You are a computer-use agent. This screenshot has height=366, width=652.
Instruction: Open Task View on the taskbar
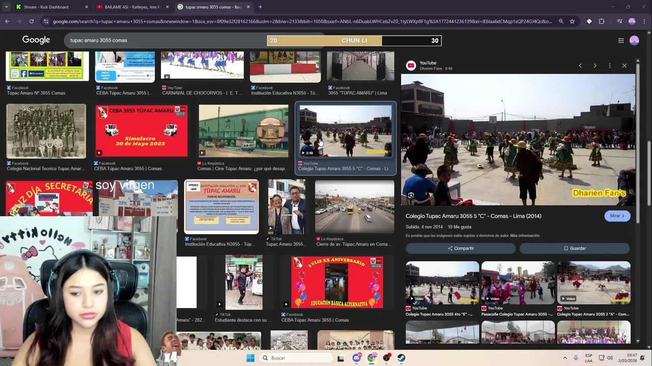pos(340,358)
